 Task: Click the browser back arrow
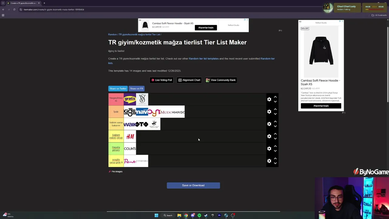click(3, 9)
